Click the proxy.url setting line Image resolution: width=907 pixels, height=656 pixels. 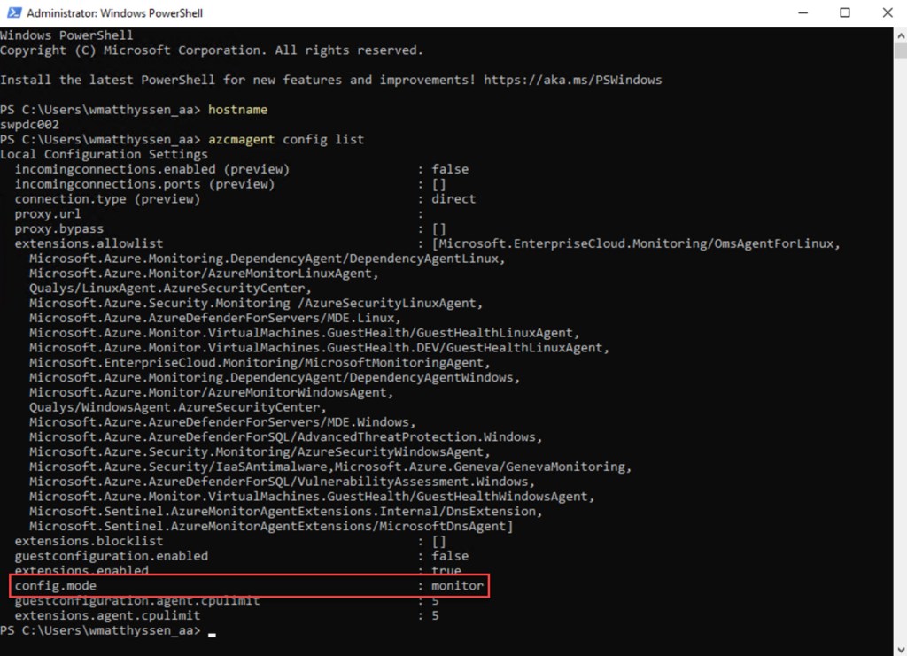pyautogui.click(x=48, y=214)
